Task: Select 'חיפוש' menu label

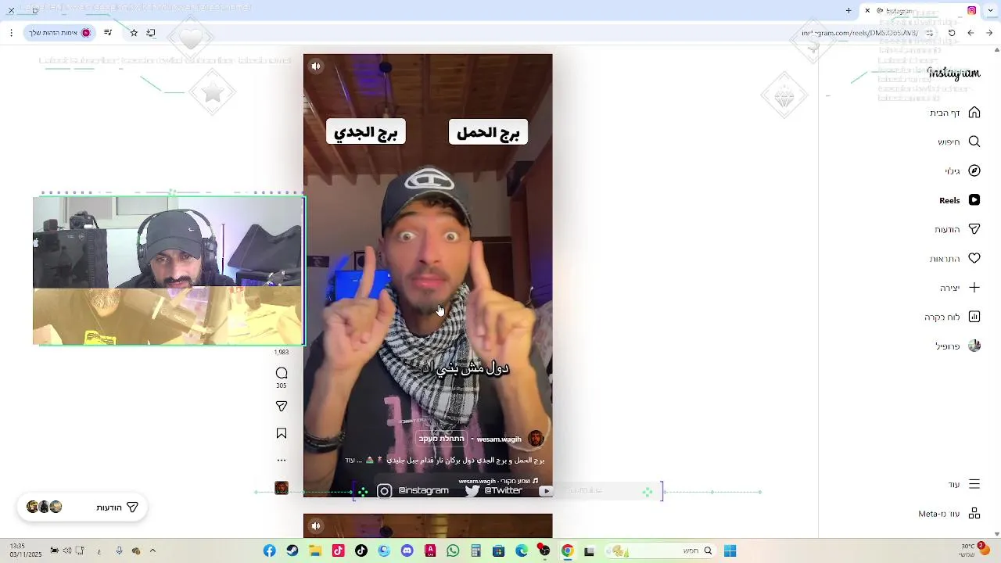Action: coord(949,142)
